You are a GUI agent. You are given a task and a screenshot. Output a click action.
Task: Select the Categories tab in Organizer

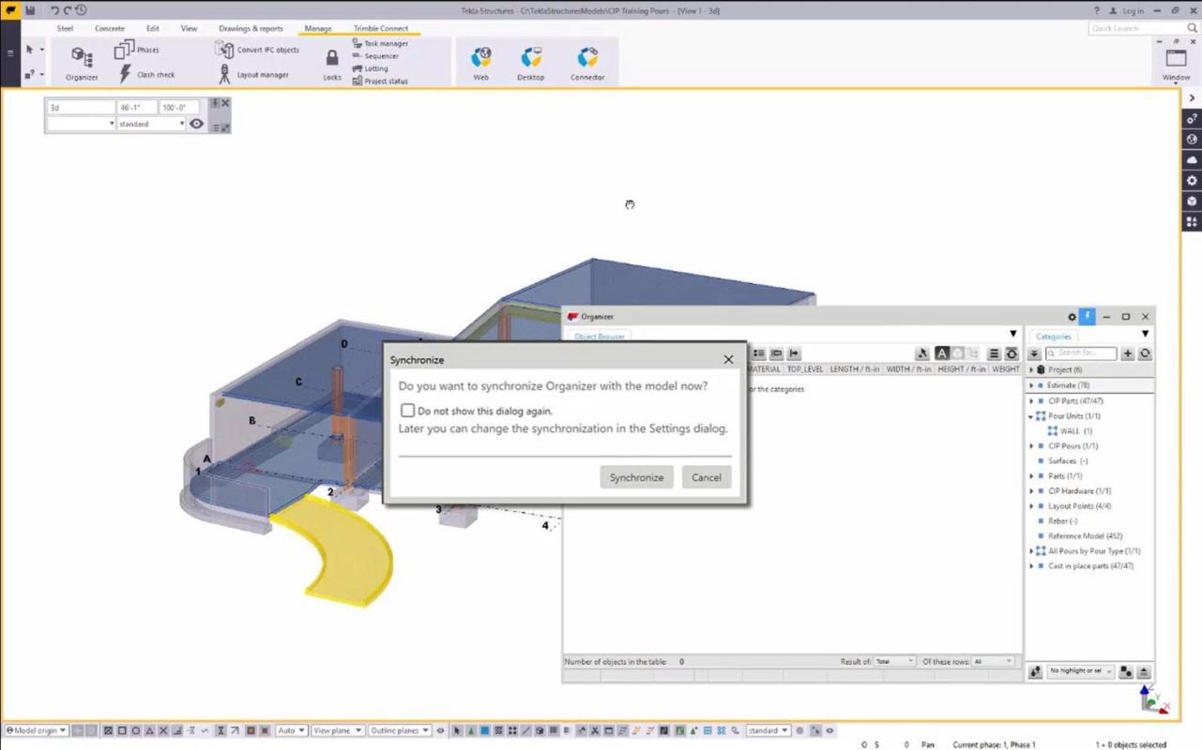(x=1054, y=336)
